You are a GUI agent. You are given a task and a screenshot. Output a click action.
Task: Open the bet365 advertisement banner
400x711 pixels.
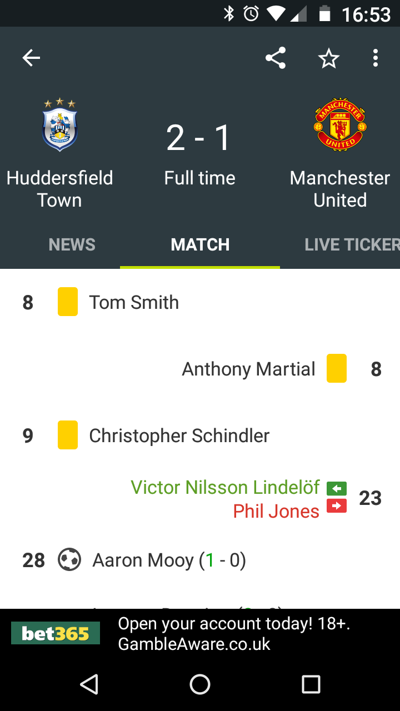click(200, 633)
